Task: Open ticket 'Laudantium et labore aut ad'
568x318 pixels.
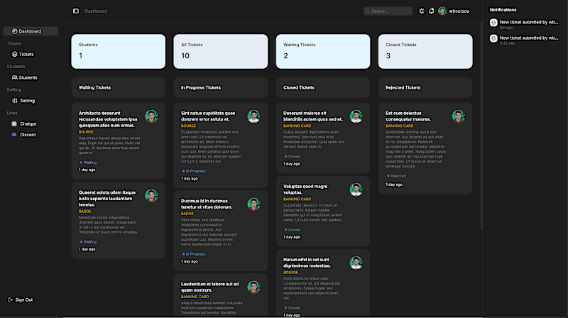Action: [x=221, y=295]
